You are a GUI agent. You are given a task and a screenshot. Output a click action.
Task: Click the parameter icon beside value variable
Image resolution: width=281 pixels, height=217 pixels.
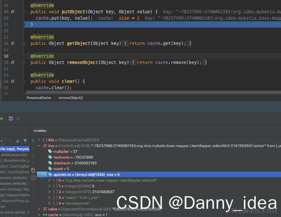tap(45, 209)
